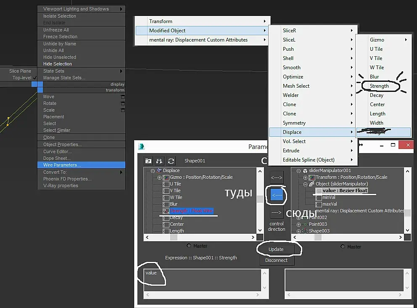Collapse the Displace node in the left tree
417x308 pixels.
(153, 171)
